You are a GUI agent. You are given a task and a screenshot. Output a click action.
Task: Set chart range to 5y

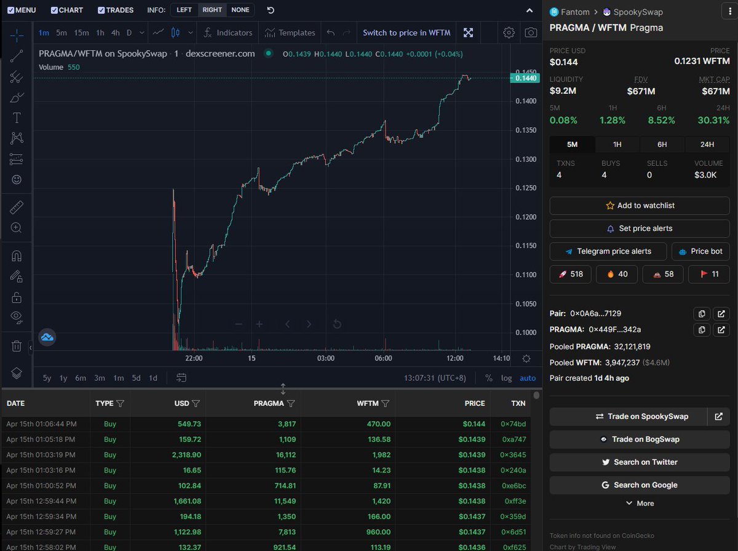[x=47, y=378]
